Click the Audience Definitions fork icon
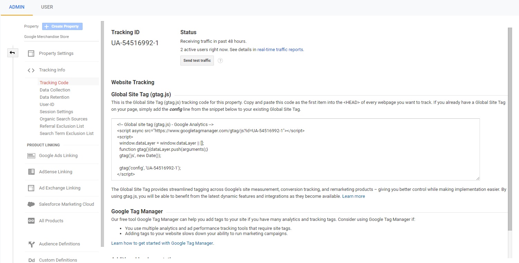 (31, 244)
